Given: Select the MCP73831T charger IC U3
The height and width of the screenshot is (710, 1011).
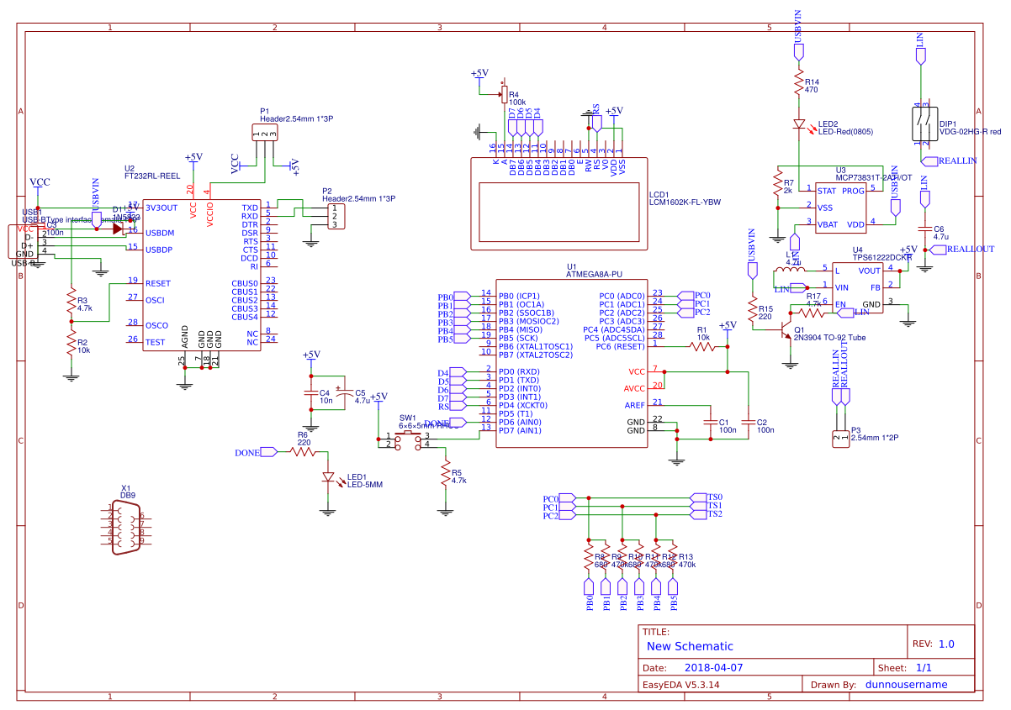Looking at the screenshot, I should coord(841,206).
